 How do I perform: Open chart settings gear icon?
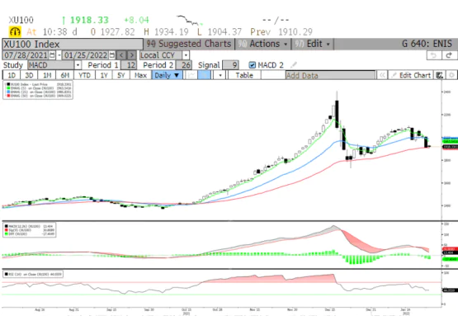point(451,75)
